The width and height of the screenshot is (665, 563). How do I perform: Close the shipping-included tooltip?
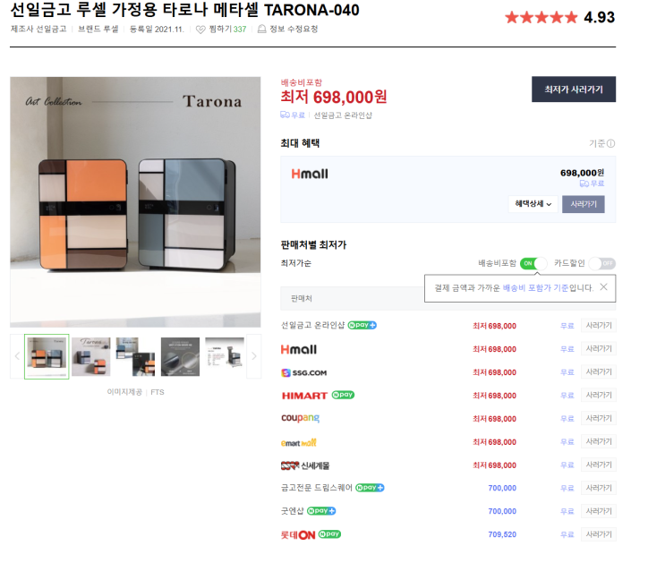[x=603, y=287]
